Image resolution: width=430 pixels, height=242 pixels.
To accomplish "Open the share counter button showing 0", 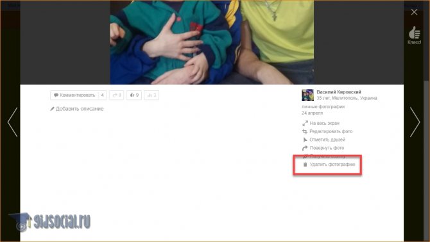I will [117, 95].
